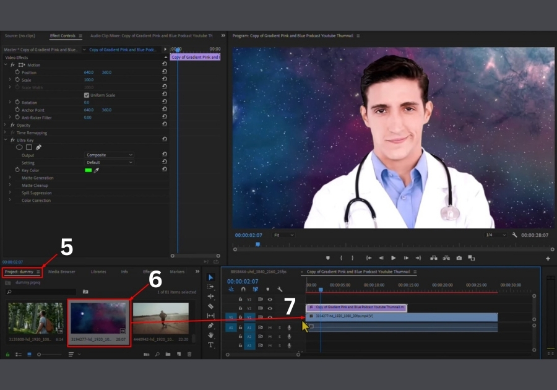Expand the Opacity effect
Image resolution: width=557 pixels, height=390 pixels.
pyautogui.click(x=5, y=124)
